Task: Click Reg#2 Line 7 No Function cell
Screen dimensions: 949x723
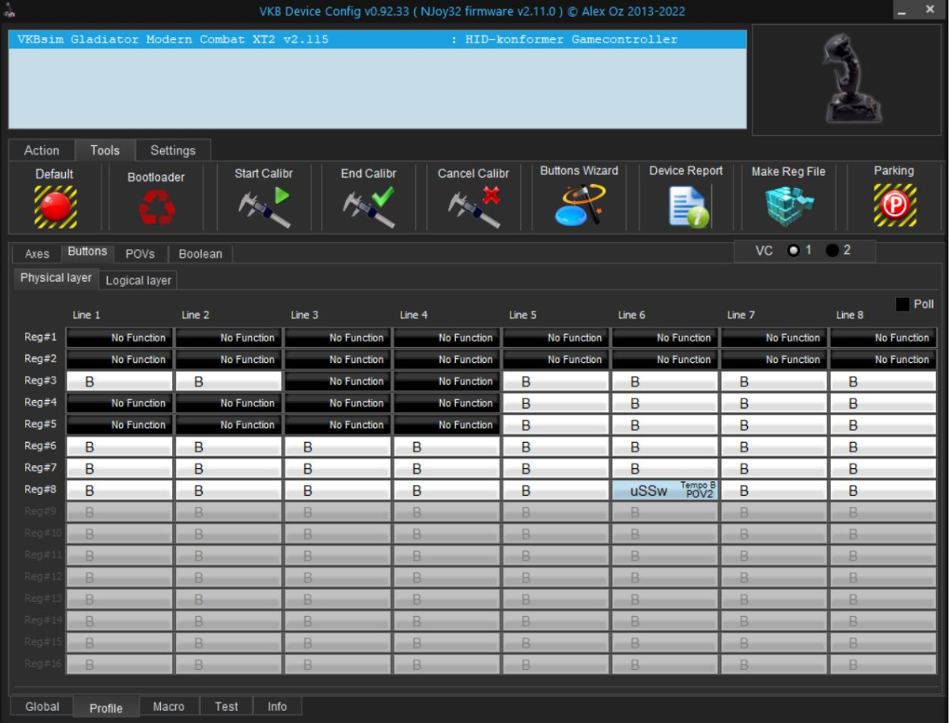Action: tap(774, 359)
